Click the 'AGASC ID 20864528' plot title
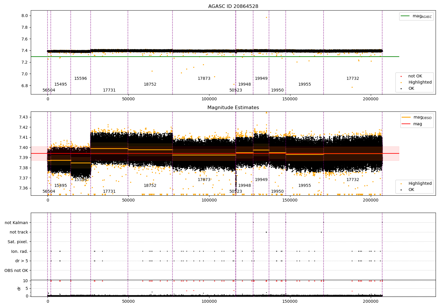The width and height of the screenshot is (440, 308). tap(233, 6)
